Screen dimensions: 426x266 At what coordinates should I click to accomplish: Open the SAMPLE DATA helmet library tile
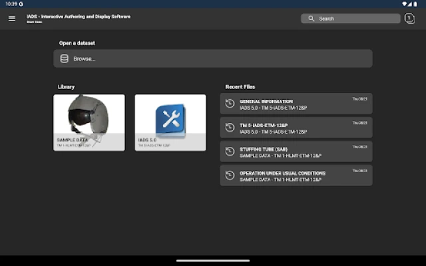89,122
